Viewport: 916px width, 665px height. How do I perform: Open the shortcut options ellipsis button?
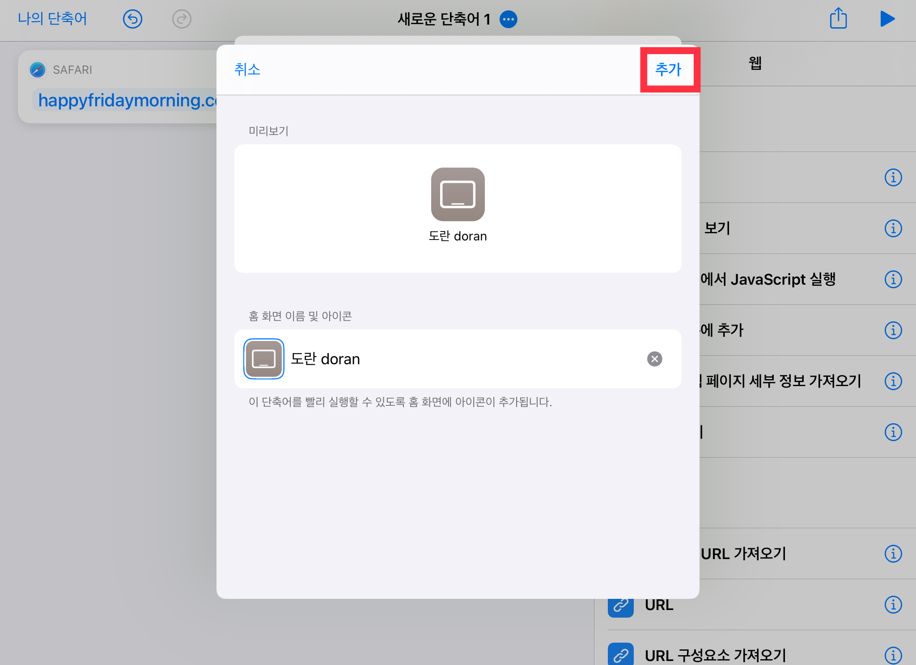coord(509,19)
